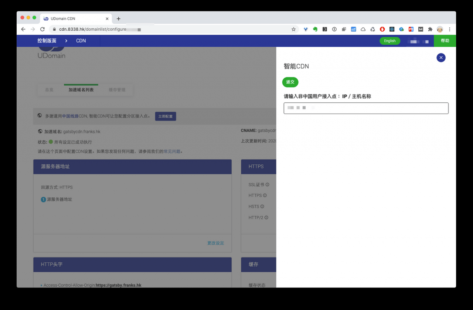The image size is (473, 310).
Task: Click the access point IP input field
Action: coord(365,108)
